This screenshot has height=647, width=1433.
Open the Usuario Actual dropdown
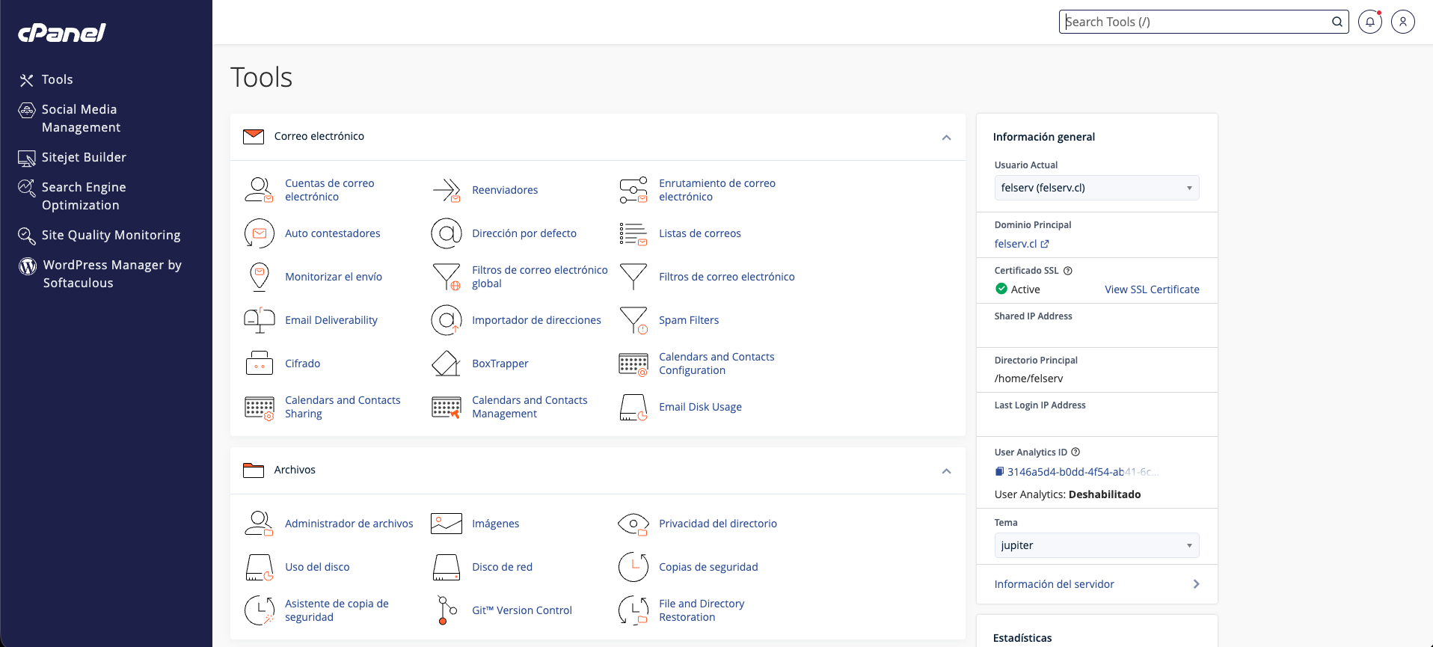point(1096,188)
